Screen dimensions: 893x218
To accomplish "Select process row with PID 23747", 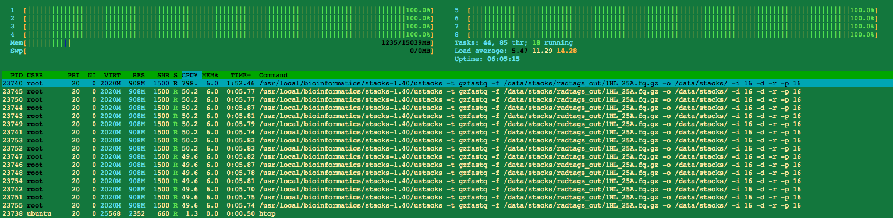I will point(447,156).
